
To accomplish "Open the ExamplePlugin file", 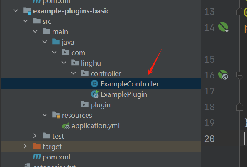I will point(124,94).
